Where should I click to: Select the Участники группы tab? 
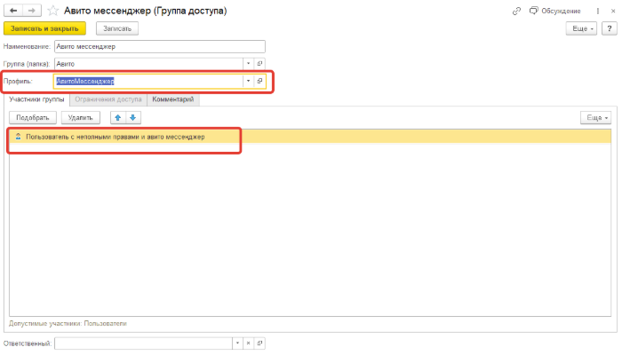[37, 99]
